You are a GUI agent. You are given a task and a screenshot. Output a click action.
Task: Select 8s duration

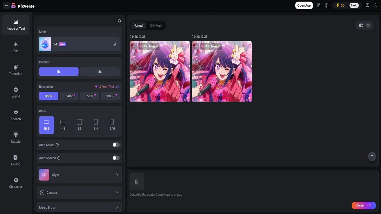click(x=100, y=72)
